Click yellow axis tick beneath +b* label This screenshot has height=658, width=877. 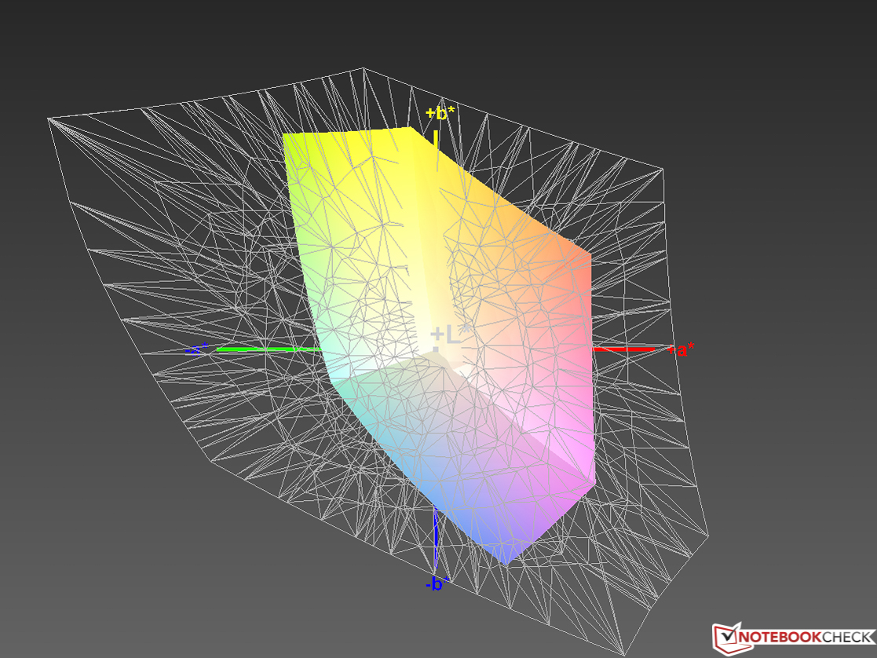[435, 139]
